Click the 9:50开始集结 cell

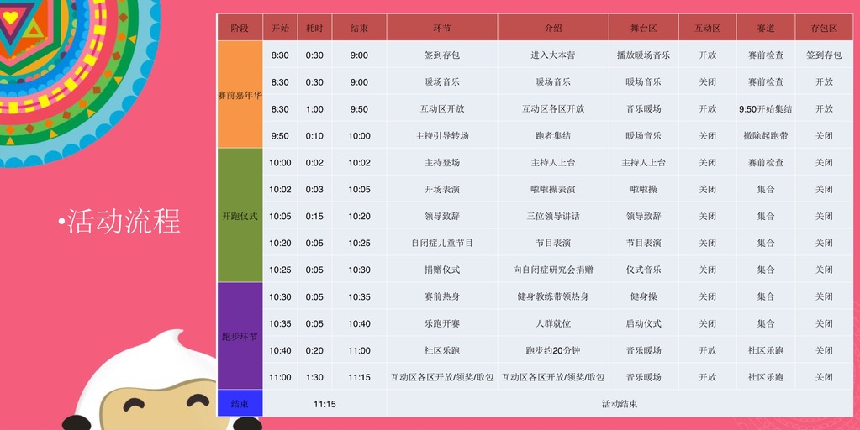766,108
